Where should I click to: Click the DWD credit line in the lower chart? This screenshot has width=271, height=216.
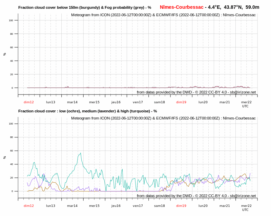(x=196, y=196)
